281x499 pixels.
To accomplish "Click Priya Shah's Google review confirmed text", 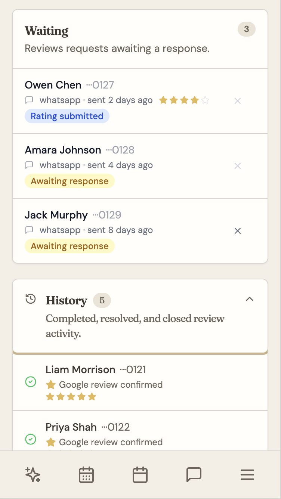I will point(111,442).
